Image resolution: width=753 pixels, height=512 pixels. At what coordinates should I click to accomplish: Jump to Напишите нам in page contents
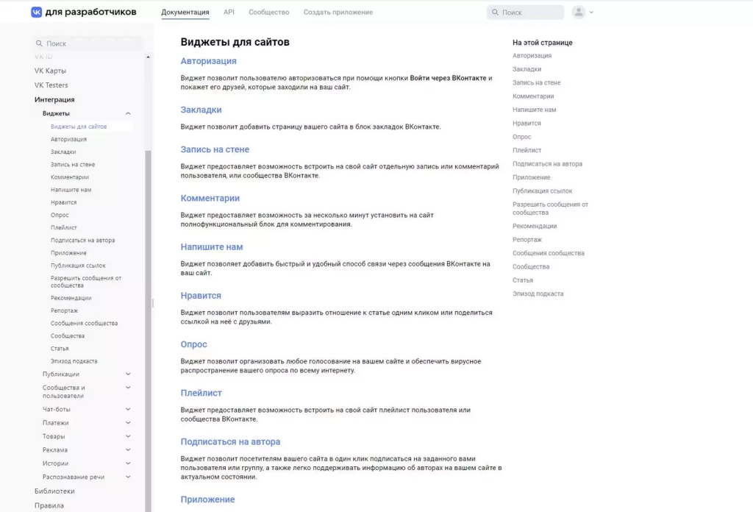click(535, 110)
